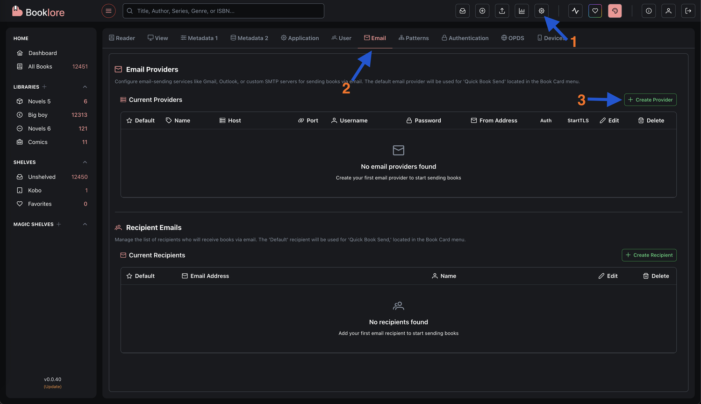
Task: Click the upload books icon
Action: [502, 11]
